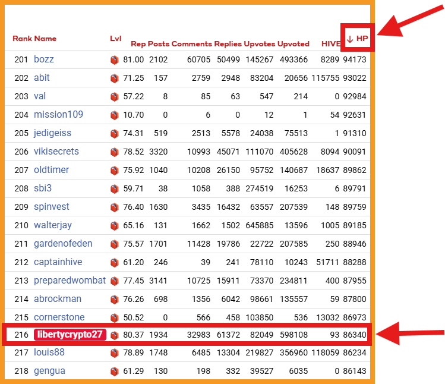Sort table by HP column header
Screen dimensions: 445x384
357,39
